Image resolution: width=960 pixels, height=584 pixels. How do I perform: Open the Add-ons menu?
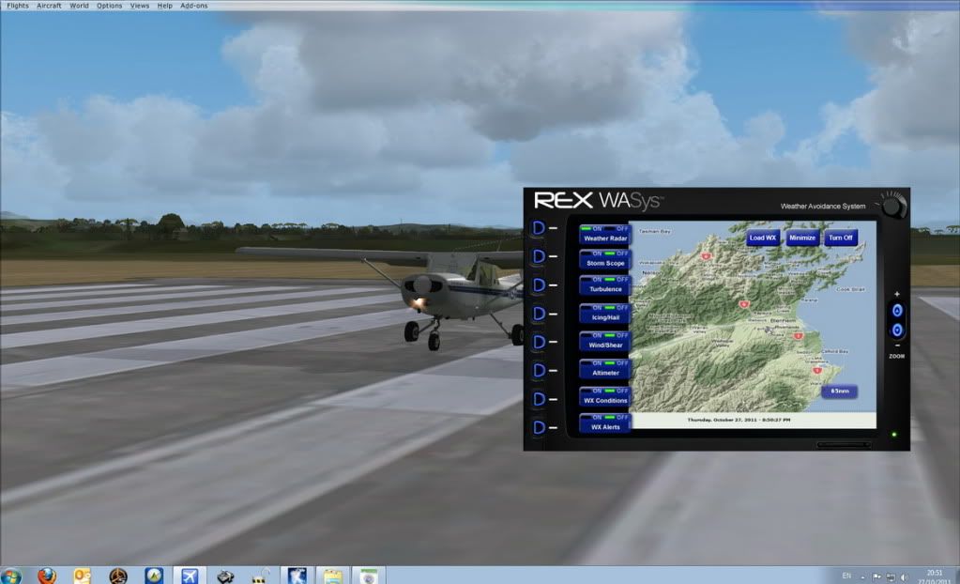194,6
